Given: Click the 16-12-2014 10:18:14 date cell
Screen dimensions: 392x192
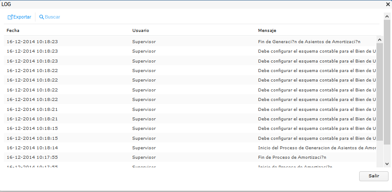Looking at the screenshot, I should coord(32,148).
